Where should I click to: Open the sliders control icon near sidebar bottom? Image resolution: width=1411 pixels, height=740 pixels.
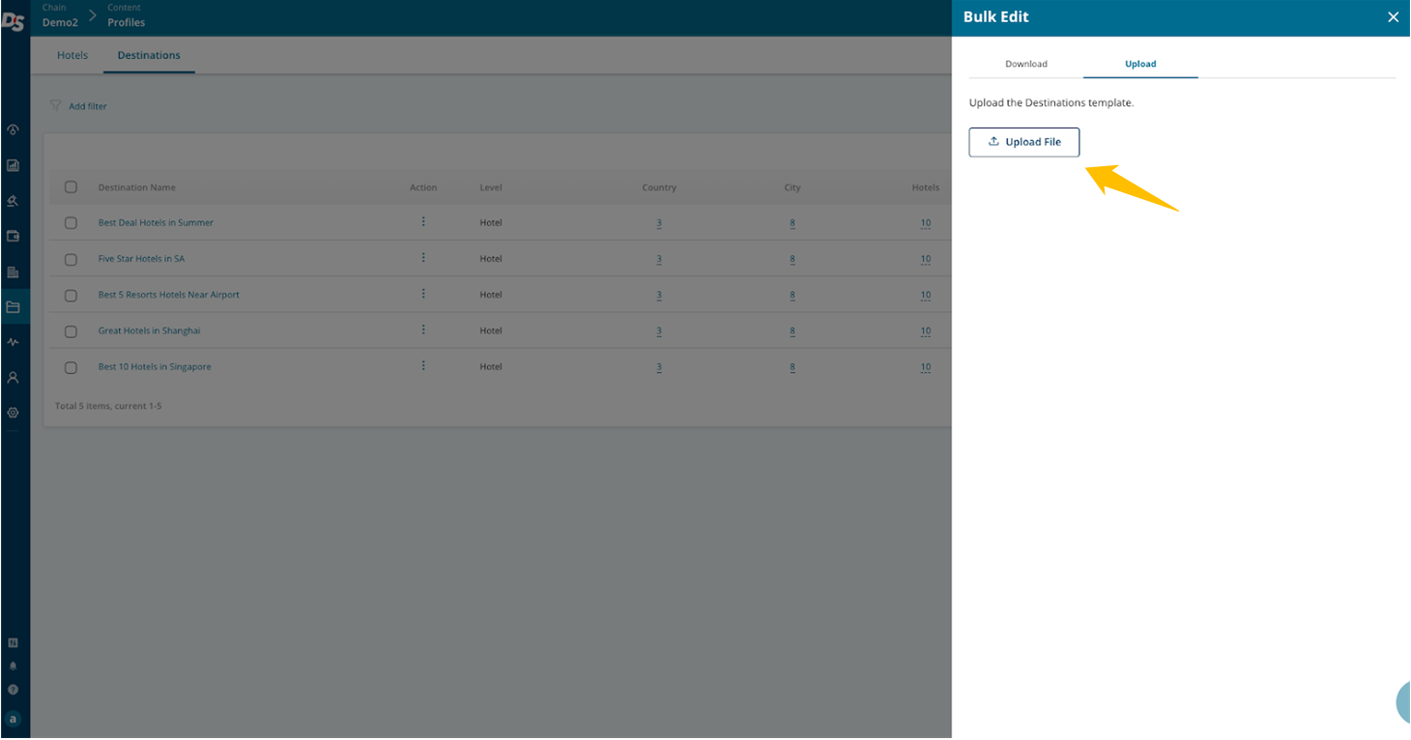(13, 642)
